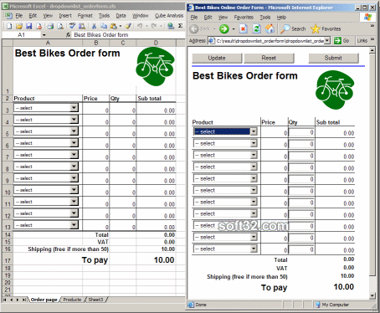Select column B header in Excel
This screenshot has width=380, height=313.
point(96,43)
